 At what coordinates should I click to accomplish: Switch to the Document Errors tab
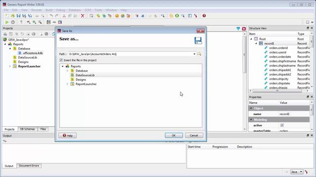[29, 166]
